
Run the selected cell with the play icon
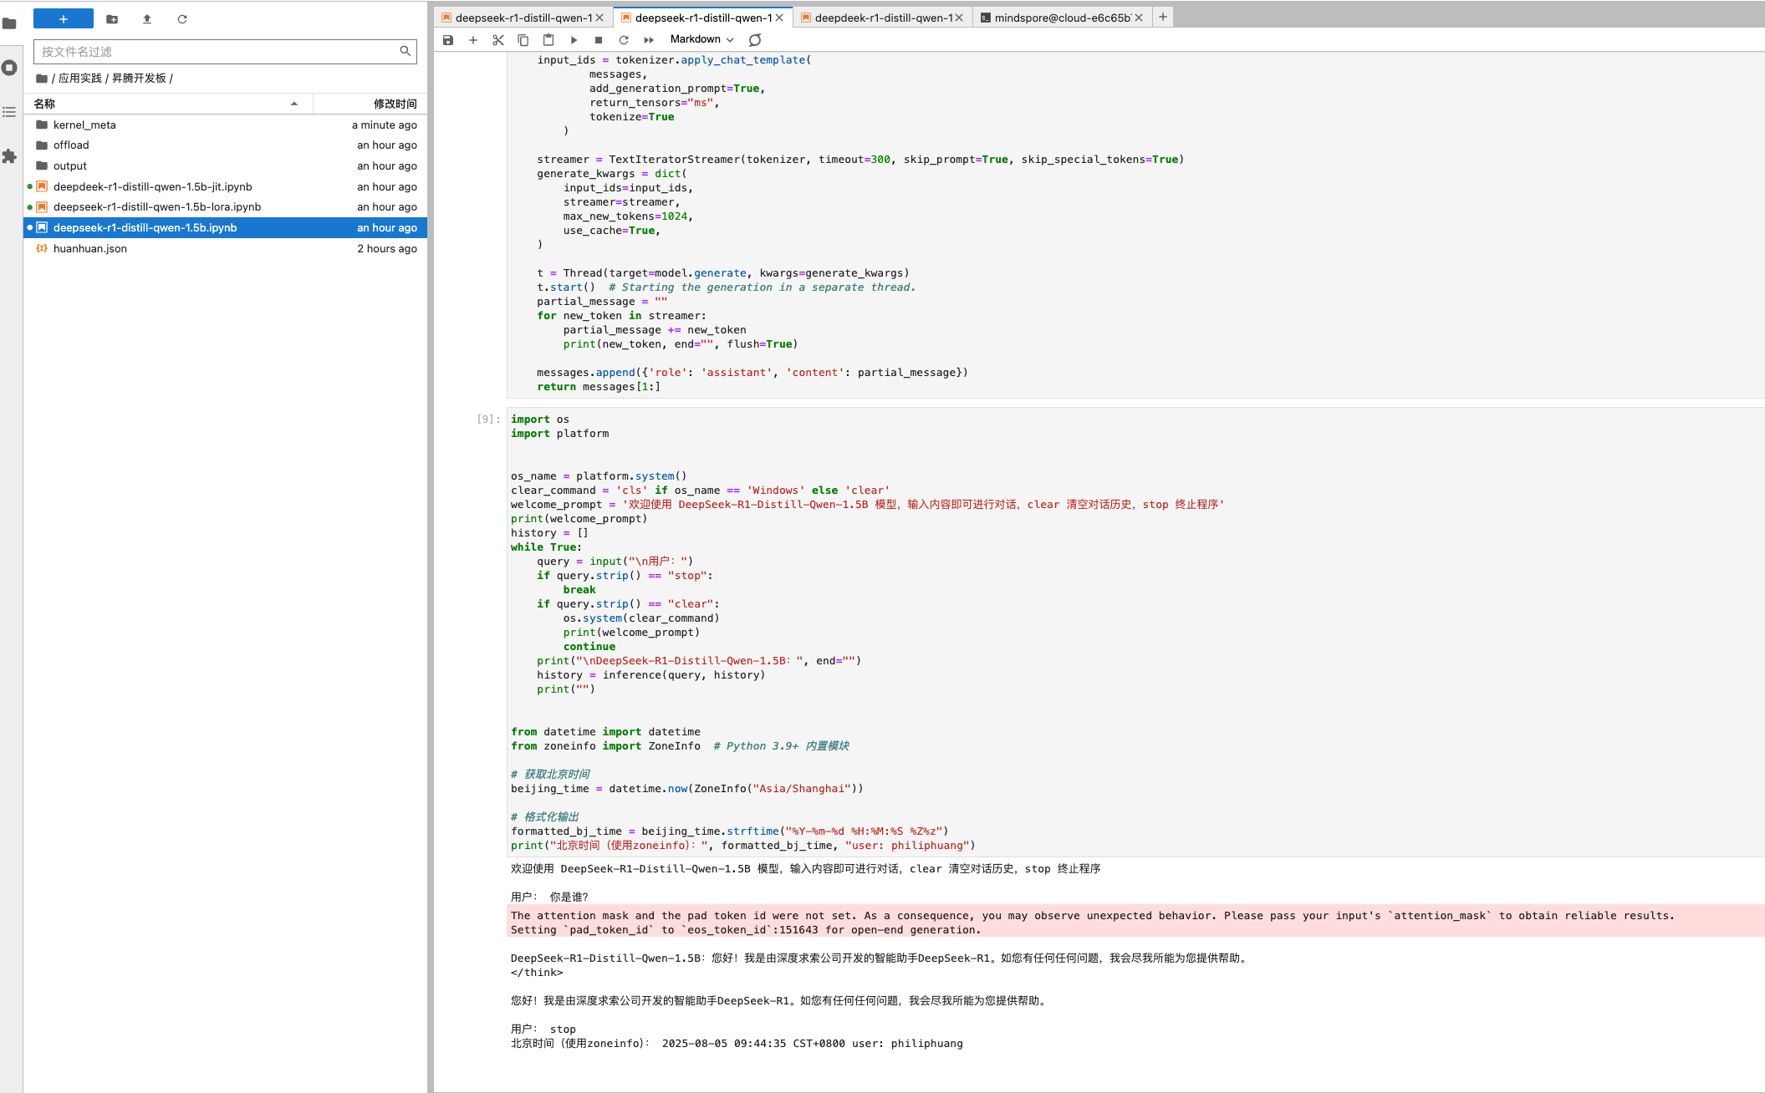(574, 40)
